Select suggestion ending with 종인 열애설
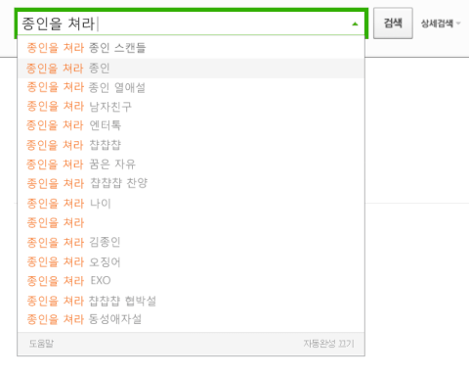The height and width of the screenshot is (375, 469). [x=191, y=87]
